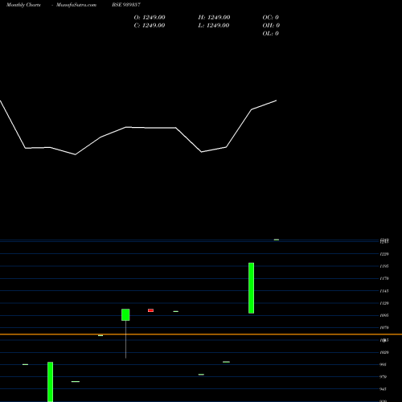Click the BSE symbol code text
The image size is (402, 402).
(126, 5)
